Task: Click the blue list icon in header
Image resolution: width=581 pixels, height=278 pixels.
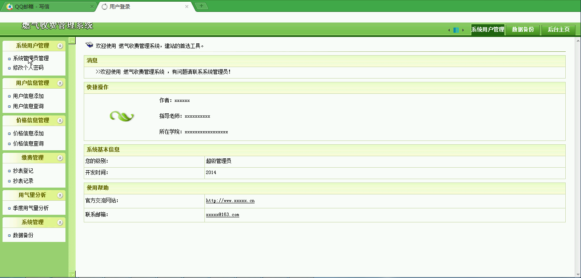Action: [x=456, y=30]
